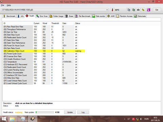The image size is (163, 122).
Task: Click the Current column header
Action: tap(37, 23)
